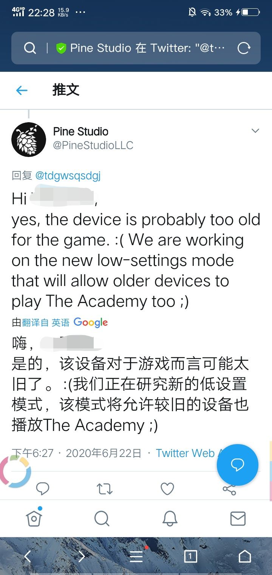272x575 pixels.
Task: Open the tweet options chevron
Action: pyautogui.click(x=255, y=131)
